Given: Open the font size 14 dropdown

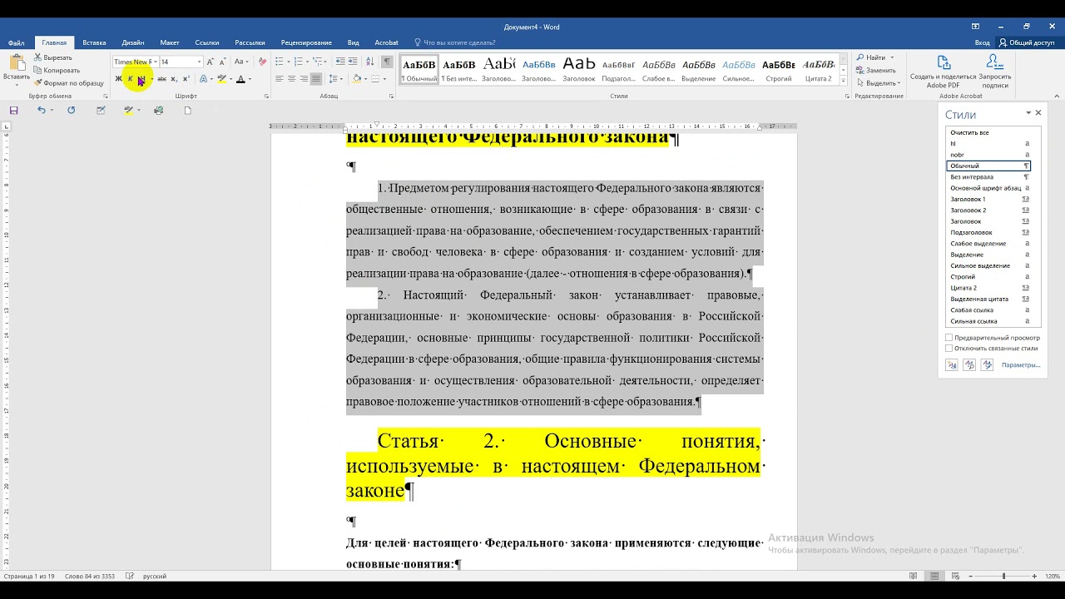Looking at the screenshot, I should point(200,62).
